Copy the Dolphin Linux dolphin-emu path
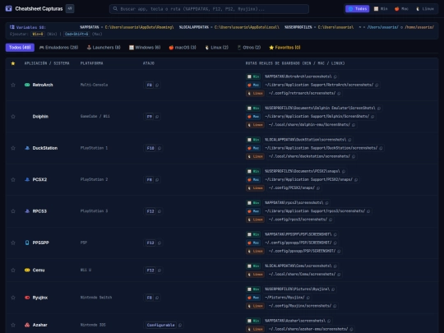 point(354,125)
